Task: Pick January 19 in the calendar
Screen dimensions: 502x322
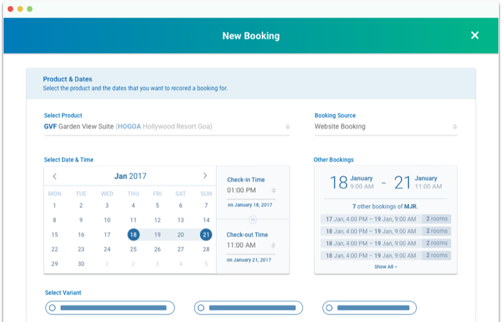Action: pos(157,234)
